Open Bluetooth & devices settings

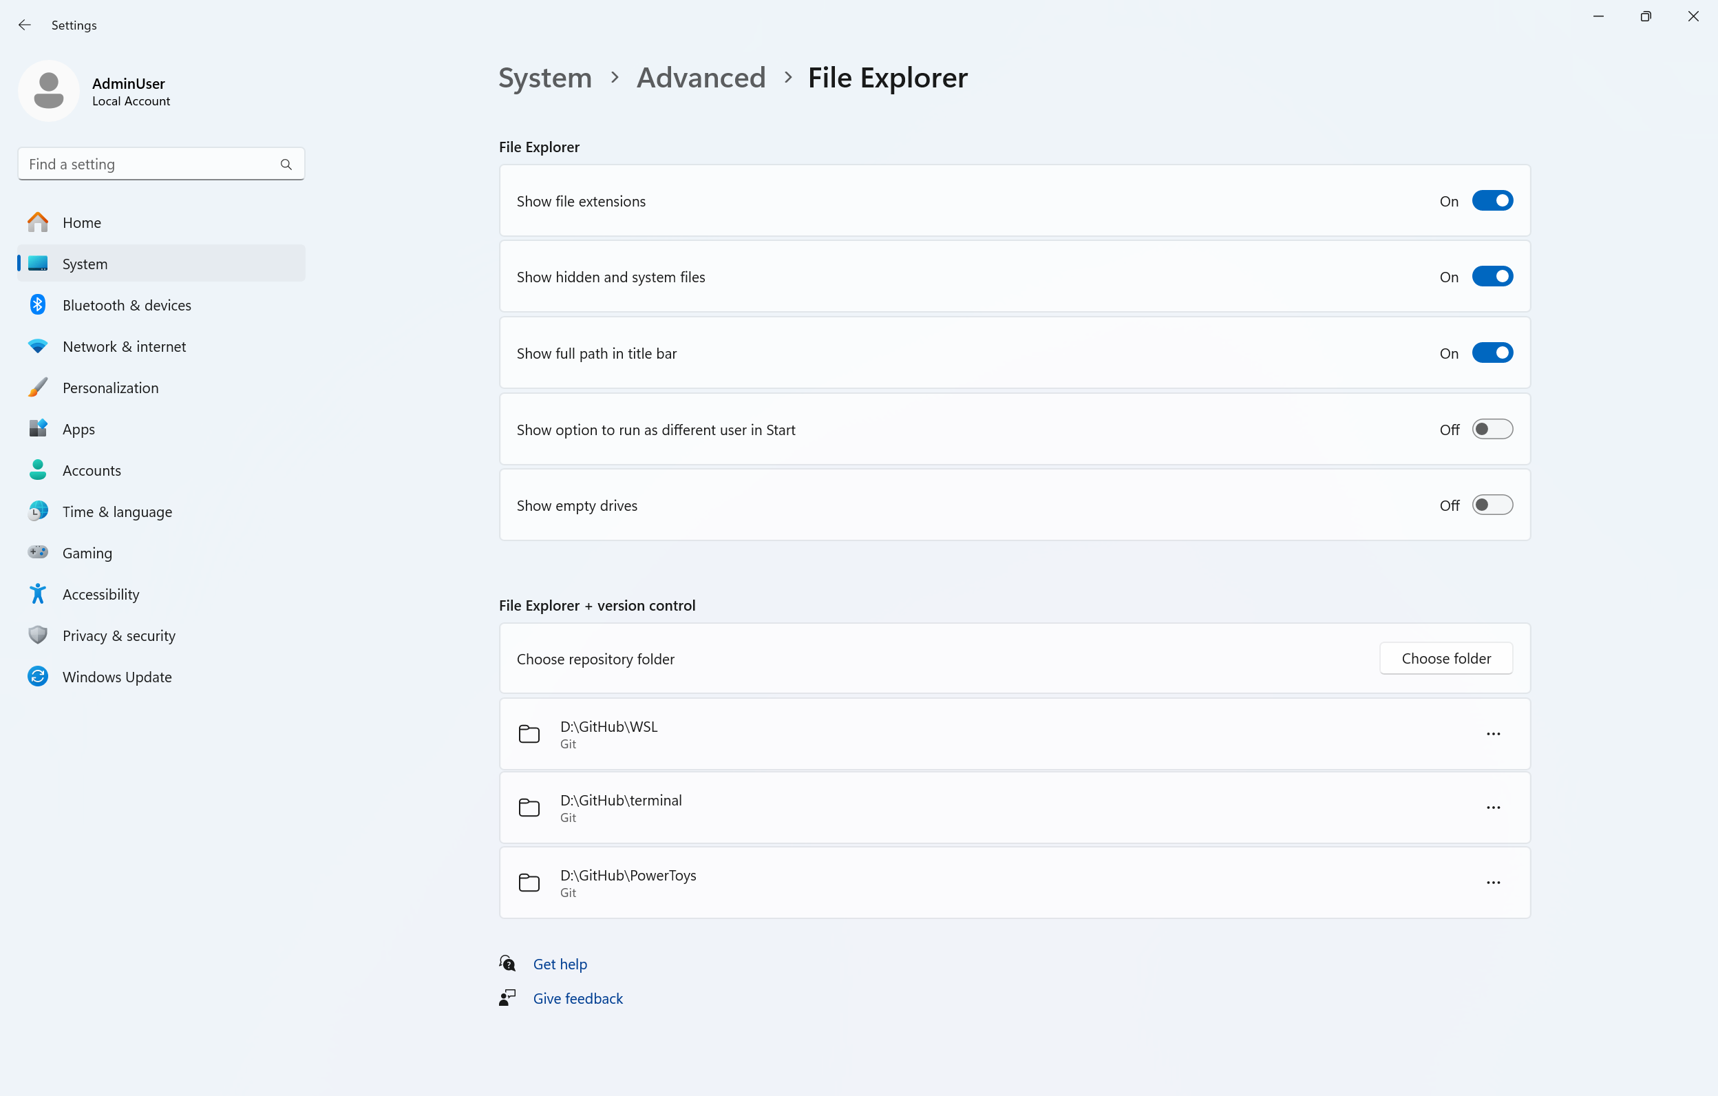point(126,305)
